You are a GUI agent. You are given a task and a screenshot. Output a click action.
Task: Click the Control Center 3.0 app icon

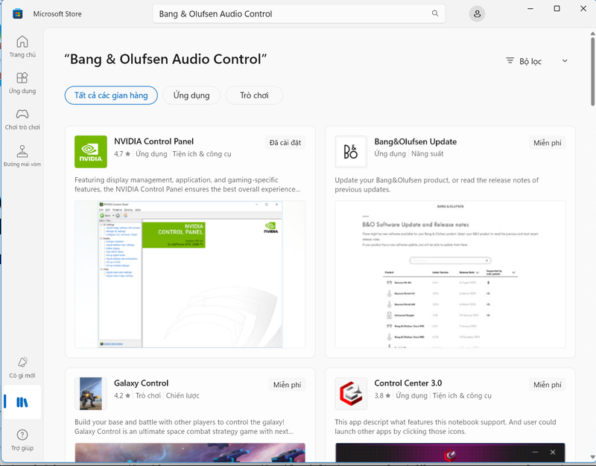click(x=351, y=394)
